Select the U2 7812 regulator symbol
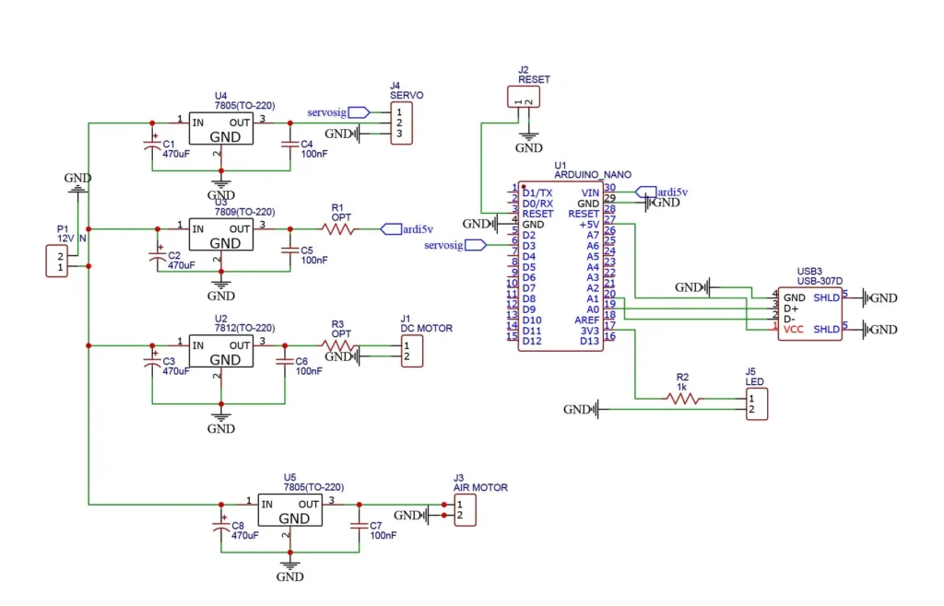Viewport: 944px width, 606px height. point(221,351)
